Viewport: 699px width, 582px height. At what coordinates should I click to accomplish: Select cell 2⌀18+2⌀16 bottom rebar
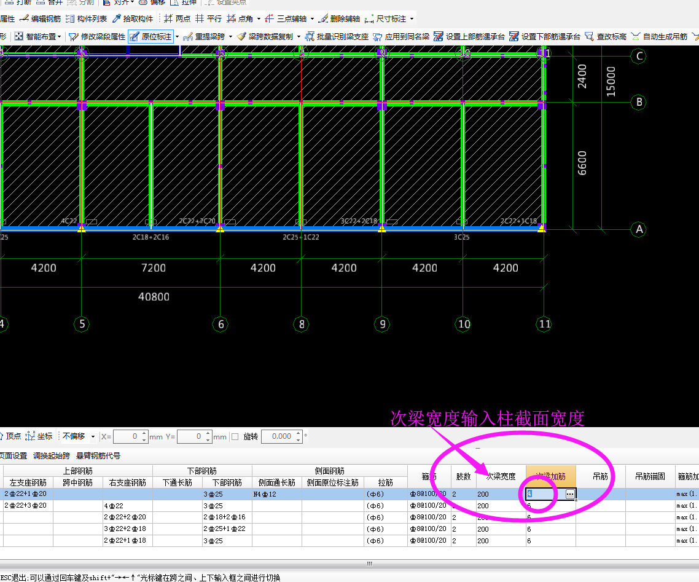pyautogui.click(x=227, y=517)
